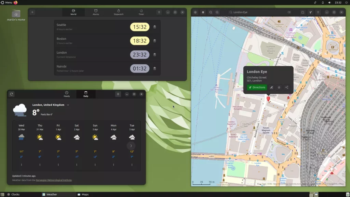Switch to the Hourly weather view
This screenshot has height=197, width=350.
point(67,94)
